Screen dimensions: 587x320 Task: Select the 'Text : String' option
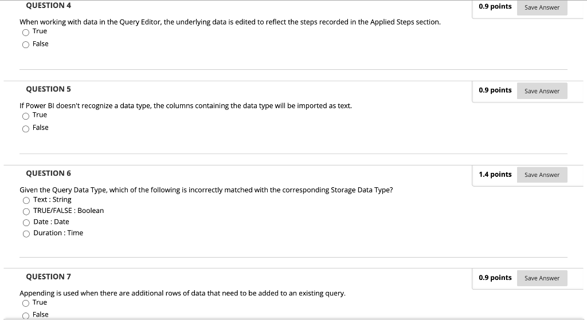click(x=26, y=200)
